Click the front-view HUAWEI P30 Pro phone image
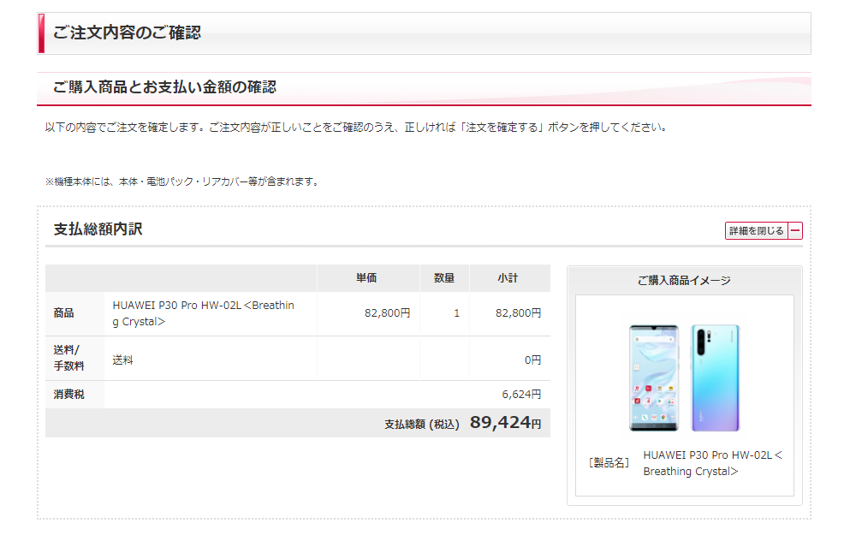 point(654,378)
